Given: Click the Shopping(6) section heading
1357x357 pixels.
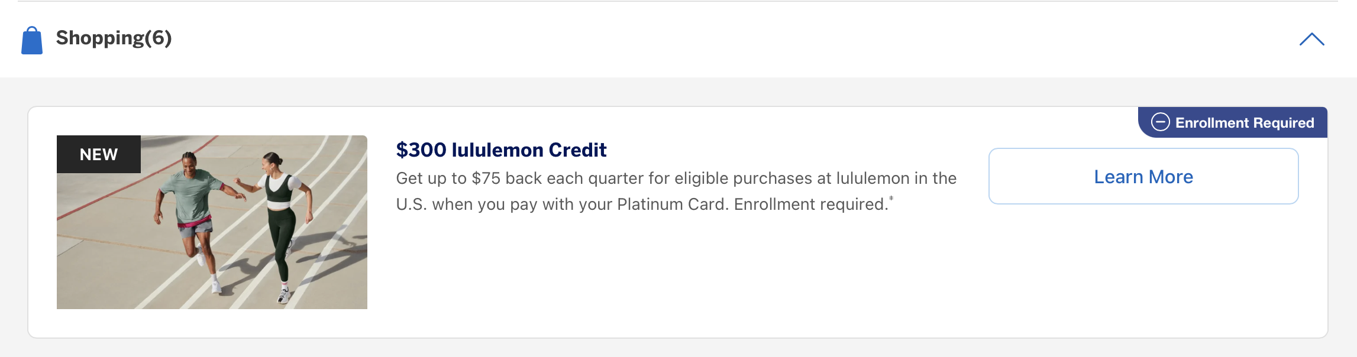Looking at the screenshot, I should click(x=114, y=38).
